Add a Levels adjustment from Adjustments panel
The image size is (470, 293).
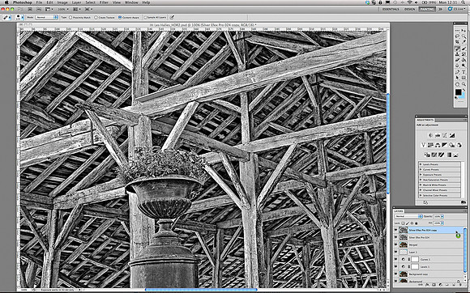tap(438, 136)
